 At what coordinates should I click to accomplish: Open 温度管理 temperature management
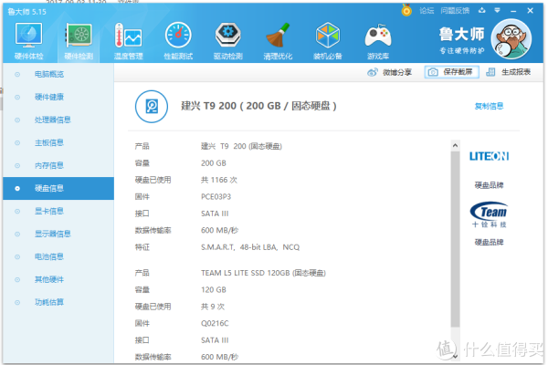pyautogui.click(x=128, y=40)
